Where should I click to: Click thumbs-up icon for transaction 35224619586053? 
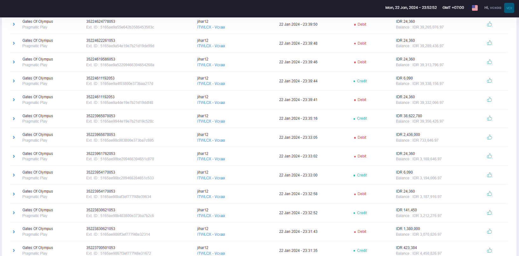pos(489,62)
